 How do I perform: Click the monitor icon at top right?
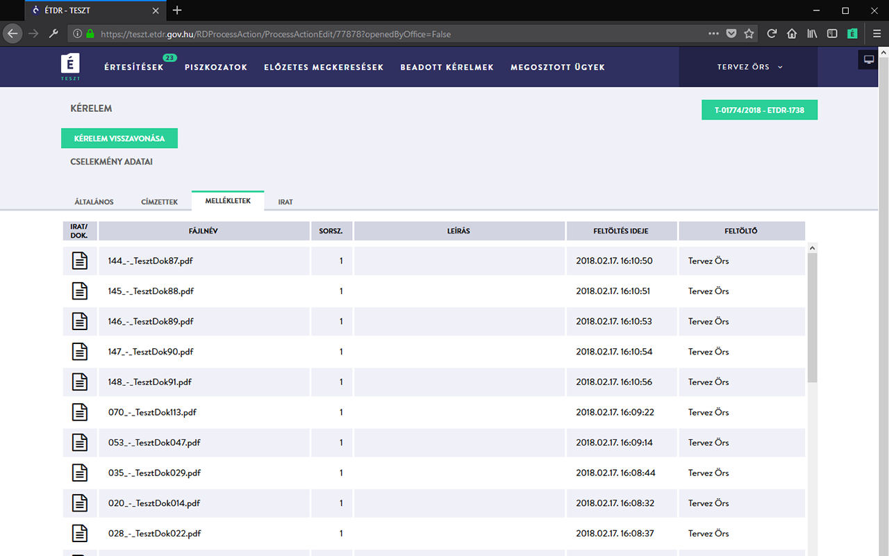(x=868, y=60)
